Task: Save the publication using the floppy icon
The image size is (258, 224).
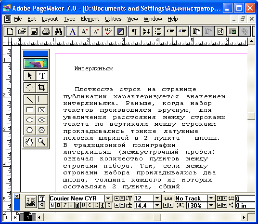Action: (34, 31)
